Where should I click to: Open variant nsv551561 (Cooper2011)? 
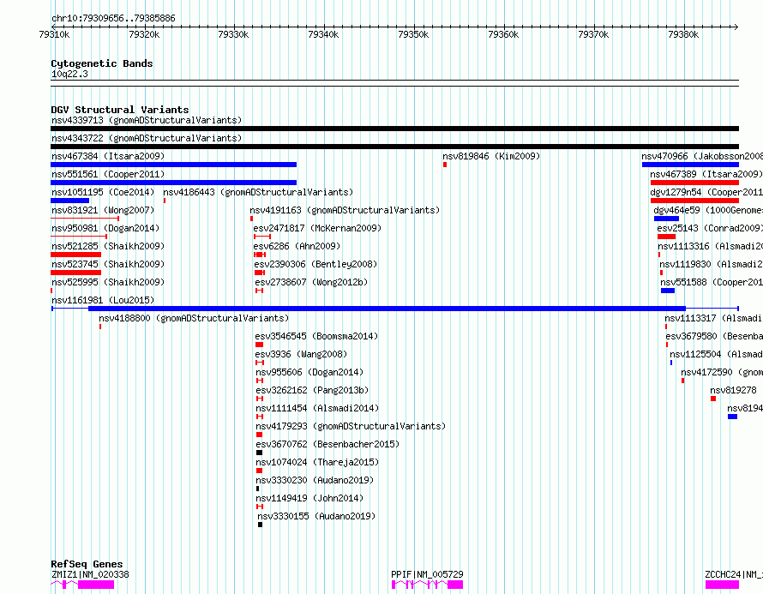(108, 174)
